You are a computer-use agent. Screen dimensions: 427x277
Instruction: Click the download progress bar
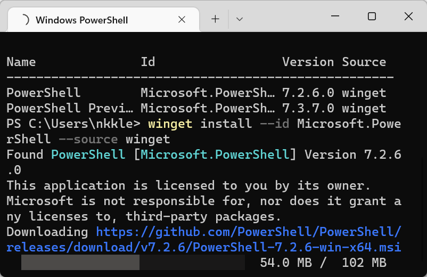coord(133,263)
